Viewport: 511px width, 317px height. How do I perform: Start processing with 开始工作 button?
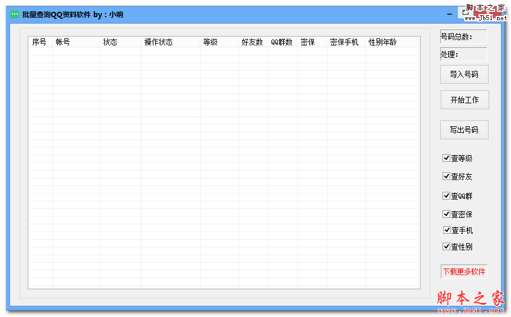point(465,100)
